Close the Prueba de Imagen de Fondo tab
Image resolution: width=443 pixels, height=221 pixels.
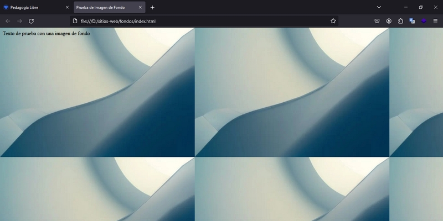pos(140,7)
